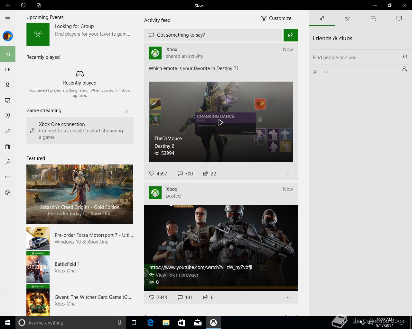
Task: Open Game DVR captures icon
Action: point(8,100)
